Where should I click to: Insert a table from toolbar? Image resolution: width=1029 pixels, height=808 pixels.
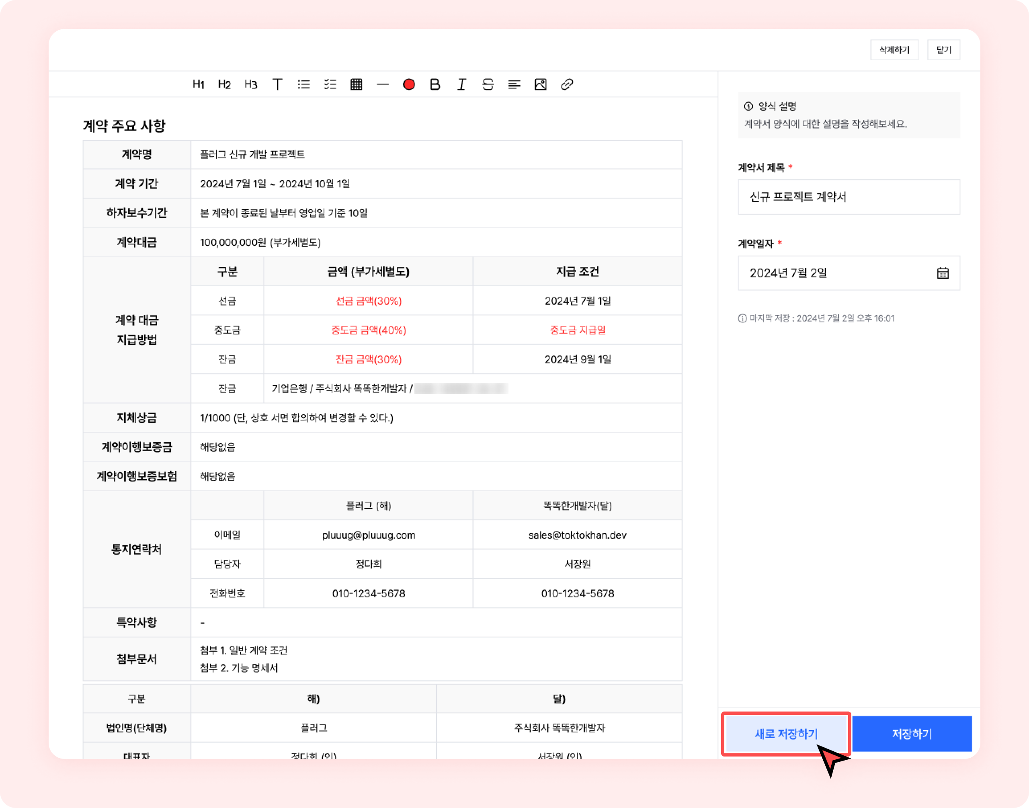click(356, 85)
